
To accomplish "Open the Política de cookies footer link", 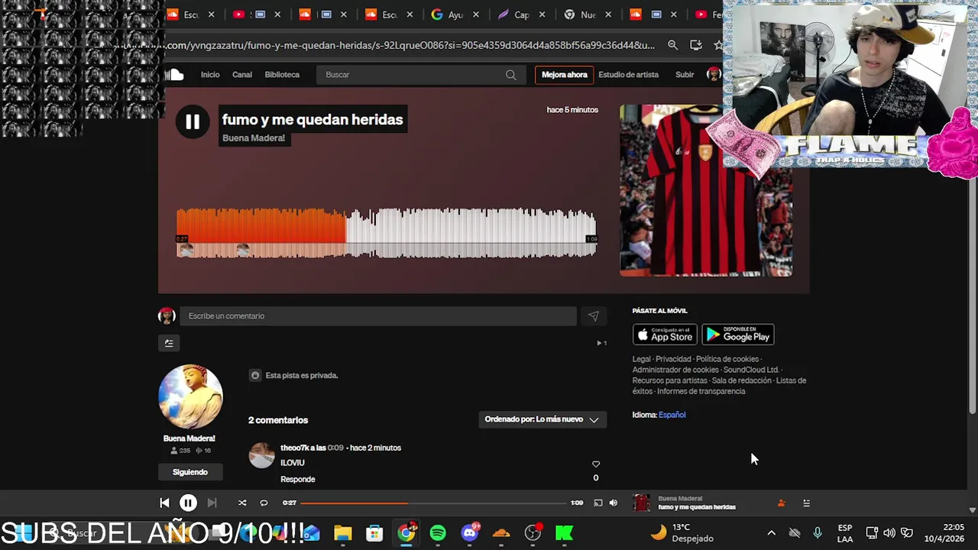I will click(727, 359).
